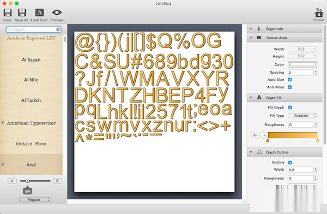Click the small A decrease size icon

(x=12, y=181)
